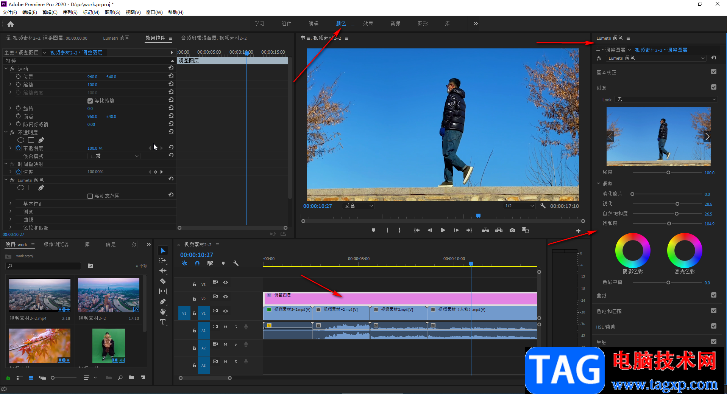Go to In point in program monitor

(x=417, y=230)
